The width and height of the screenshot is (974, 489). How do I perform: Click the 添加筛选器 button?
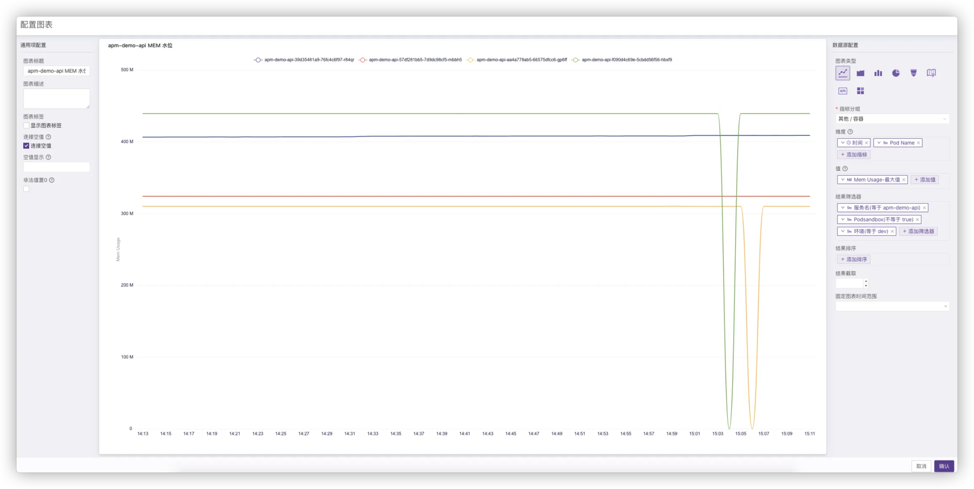pos(918,231)
